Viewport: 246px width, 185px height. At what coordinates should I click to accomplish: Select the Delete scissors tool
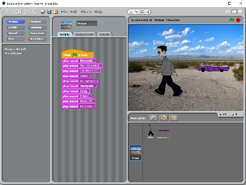click(136, 12)
